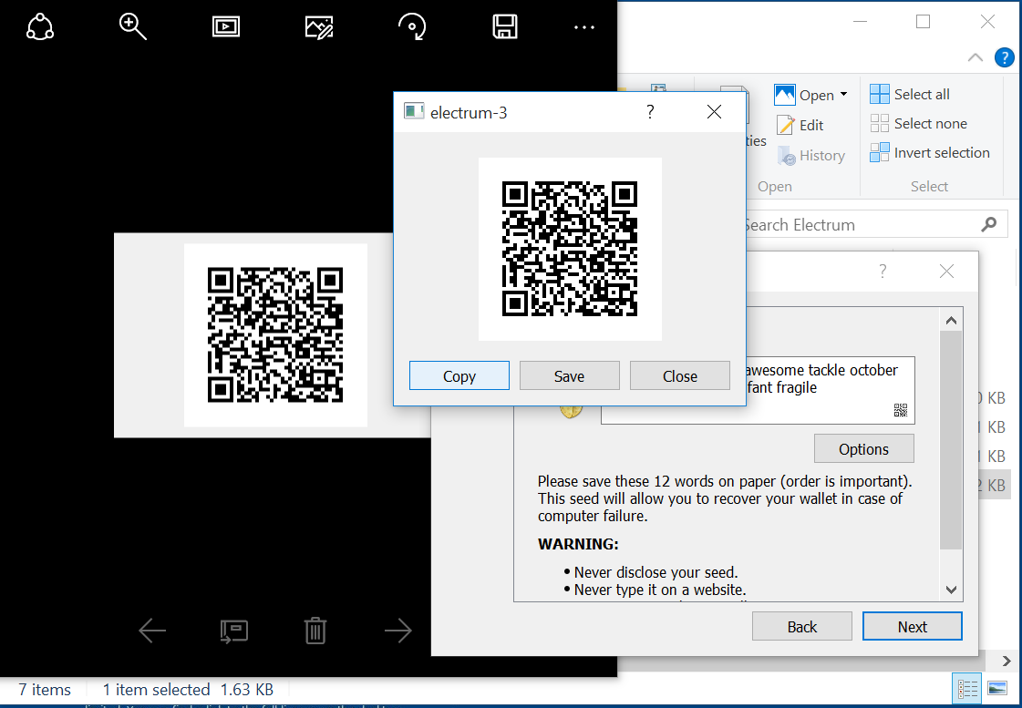Click "7 items" in Explorer status bar
The height and width of the screenshot is (708, 1022).
[x=45, y=690]
